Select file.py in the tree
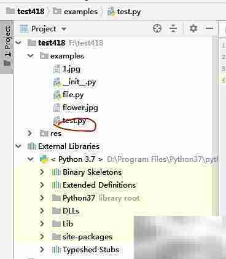 pyautogui.click(x=73, y=95)
